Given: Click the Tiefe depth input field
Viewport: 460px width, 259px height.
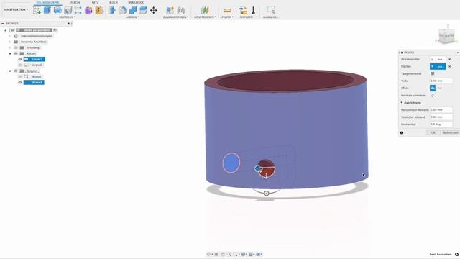Looking at the screenshot, I should 441,81.
